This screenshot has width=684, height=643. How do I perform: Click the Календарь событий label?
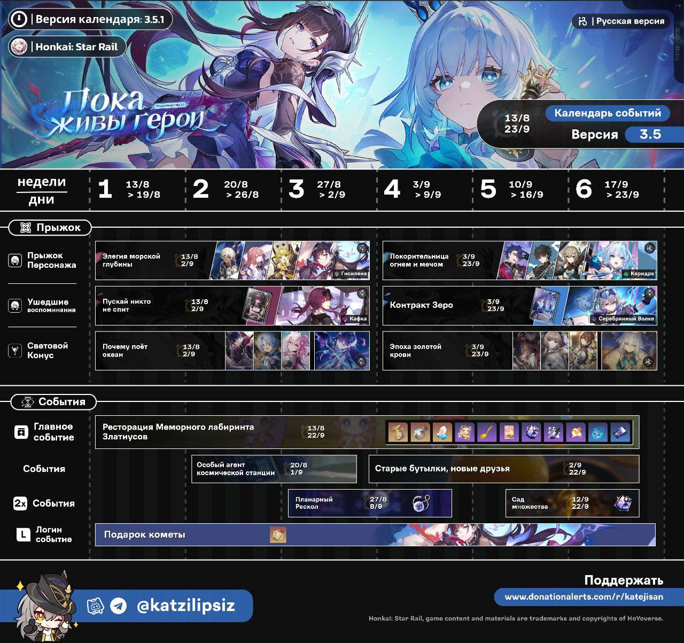[x=607, y=113]
